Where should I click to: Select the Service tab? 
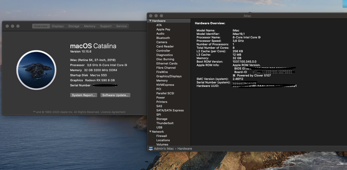(122, 26)
